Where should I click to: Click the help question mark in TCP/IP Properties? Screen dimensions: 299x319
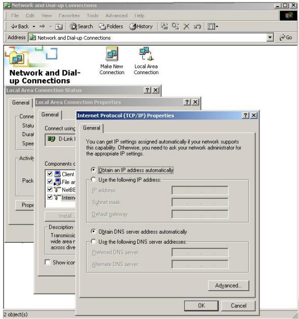246,115
